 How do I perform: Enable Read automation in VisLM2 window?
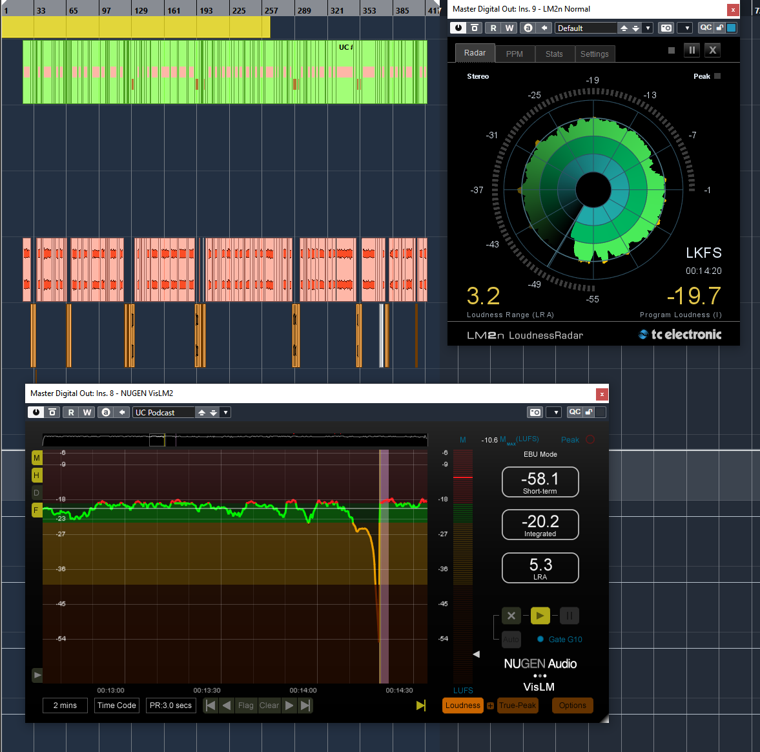click(x=71, y=412)
